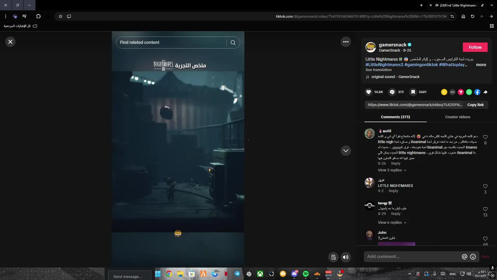Open comments via the speech bubble icon
The height and width of the screenshot is (280, 497).
[392, 92]
